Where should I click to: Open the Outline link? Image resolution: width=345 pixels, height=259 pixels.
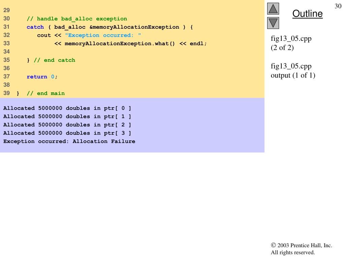point(307,13)
